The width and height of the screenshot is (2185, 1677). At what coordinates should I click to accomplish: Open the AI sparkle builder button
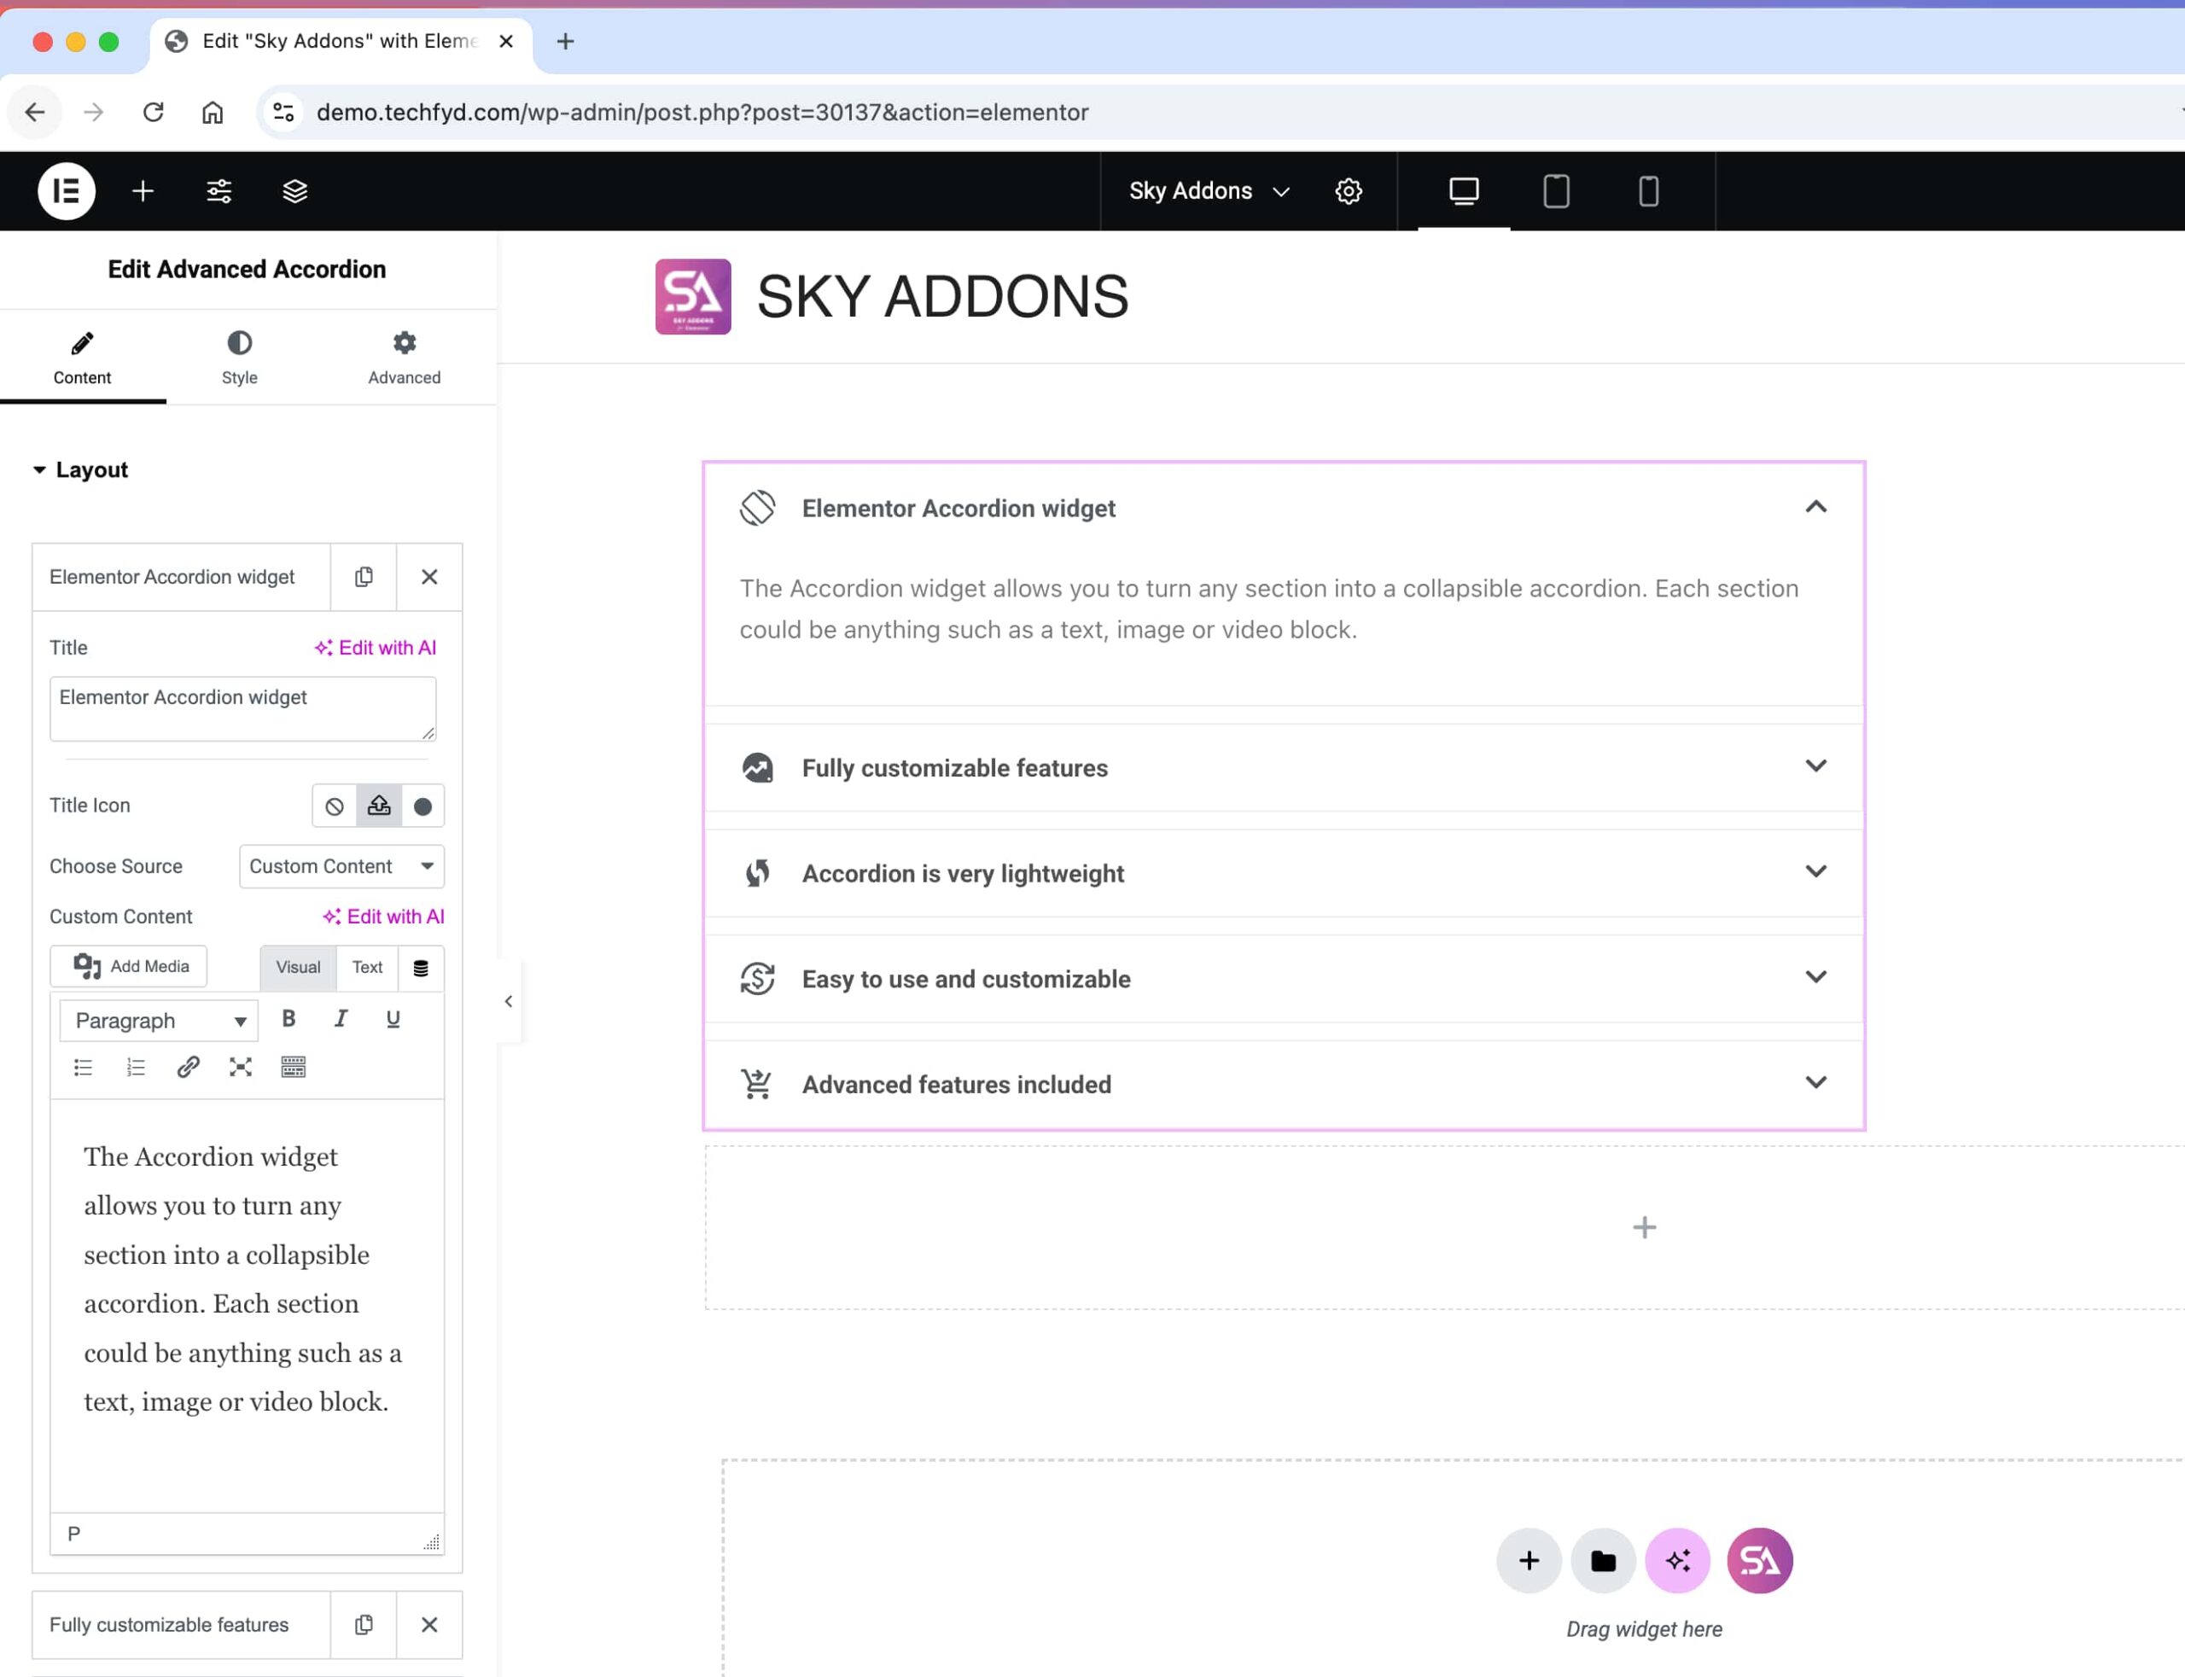1678,1560
